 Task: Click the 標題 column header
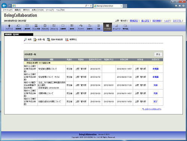pos(52,60)
